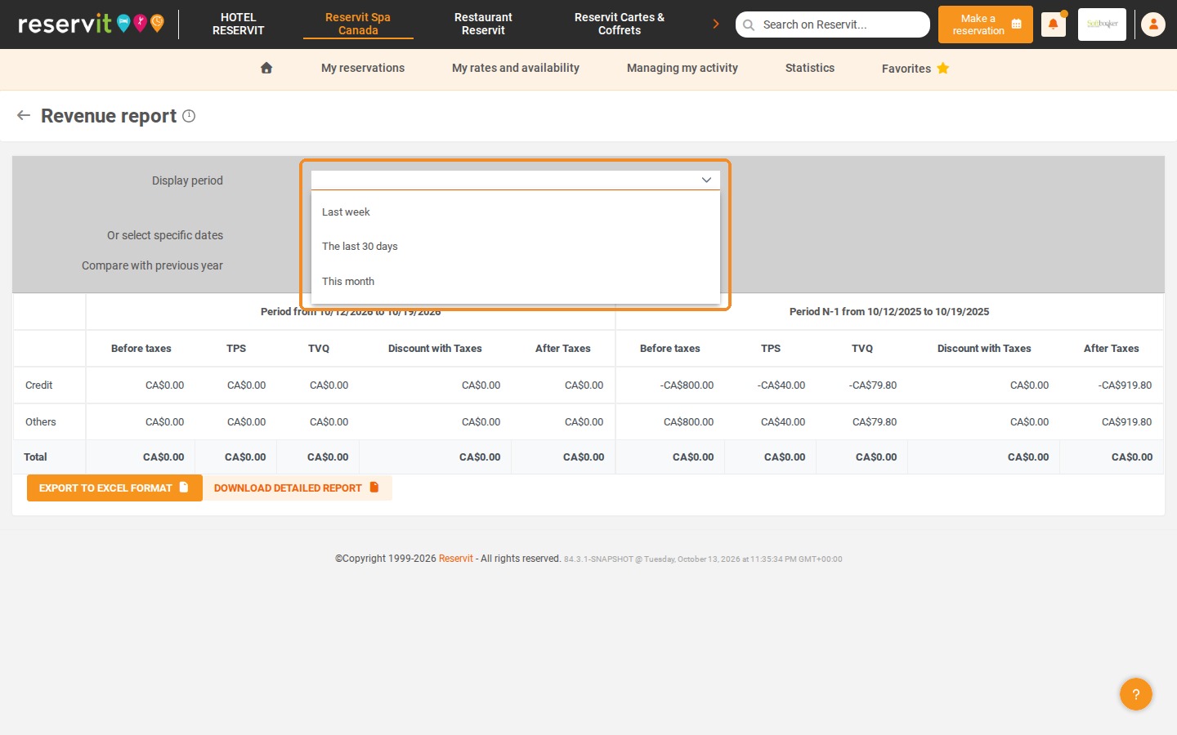The image size is (1177, 735).
Task: Open the info icon next to Revenue report
Action: tap(189, 116)
